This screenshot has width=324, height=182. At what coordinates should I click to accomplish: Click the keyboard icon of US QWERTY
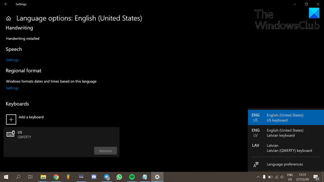tap(11, 134)
